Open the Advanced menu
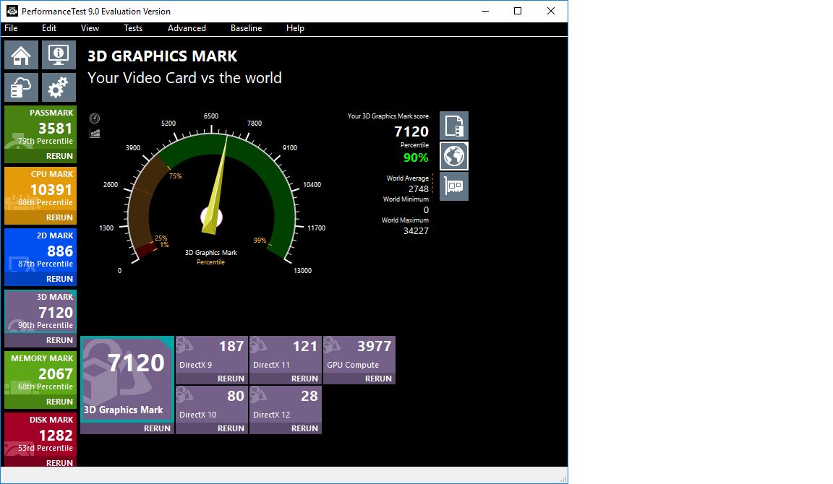 [187, 28]
